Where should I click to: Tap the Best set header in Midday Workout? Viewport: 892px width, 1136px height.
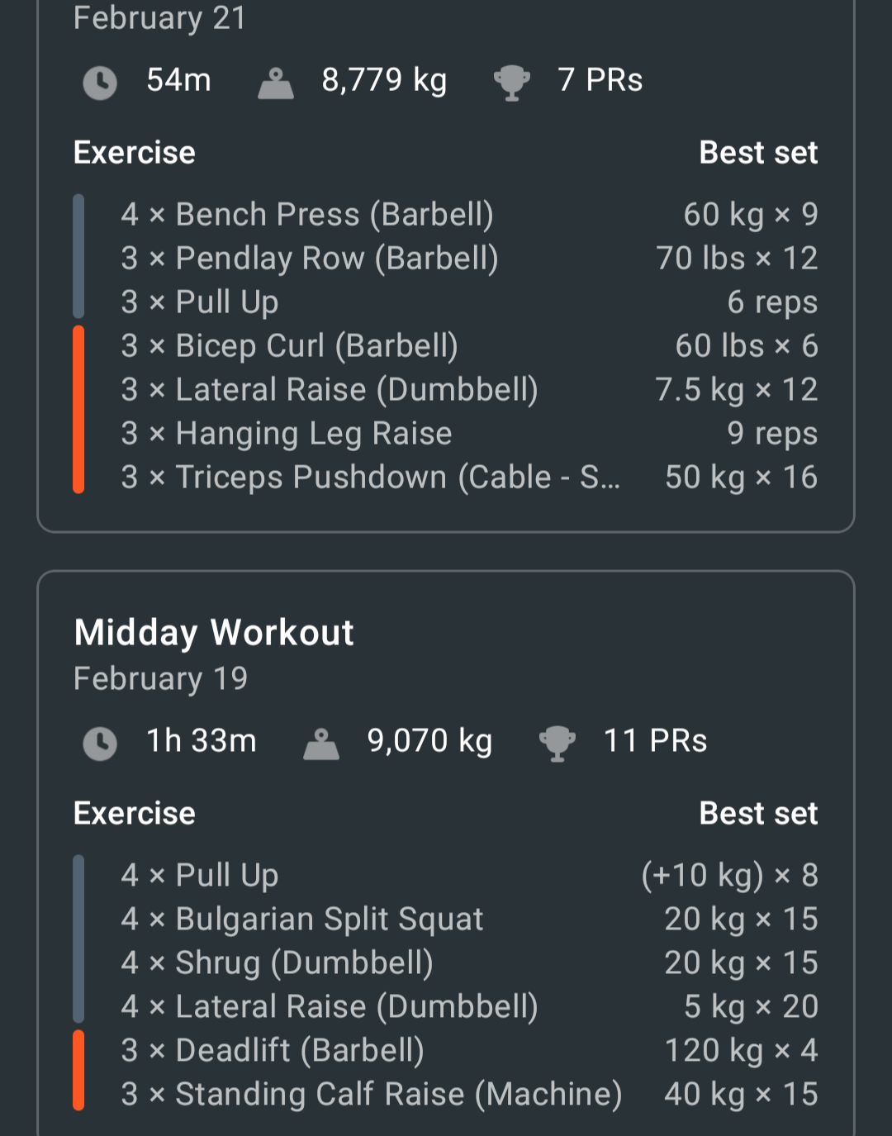(758, 814)
